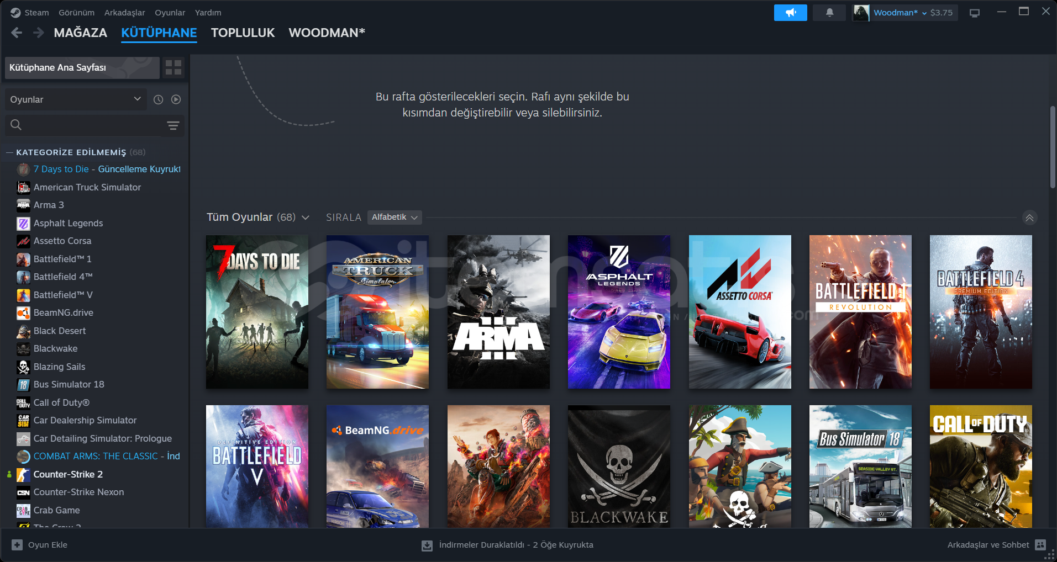Open Battlefield 4 Premium Edition cover

click(981, 312)
